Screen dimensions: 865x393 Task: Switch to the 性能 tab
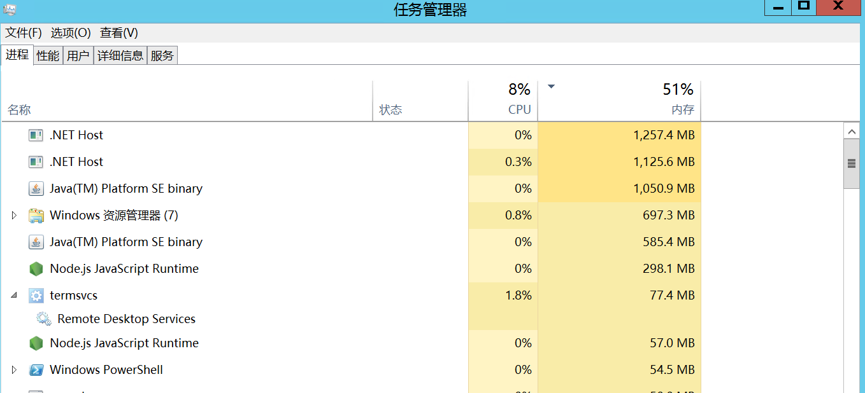pos(48,56)
